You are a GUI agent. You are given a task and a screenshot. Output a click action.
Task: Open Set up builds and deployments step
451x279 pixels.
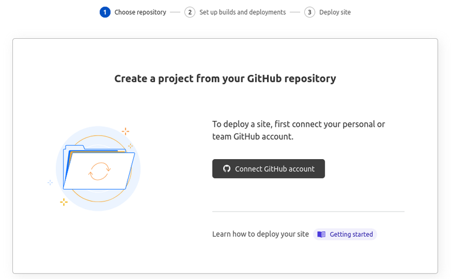point(242,12)
